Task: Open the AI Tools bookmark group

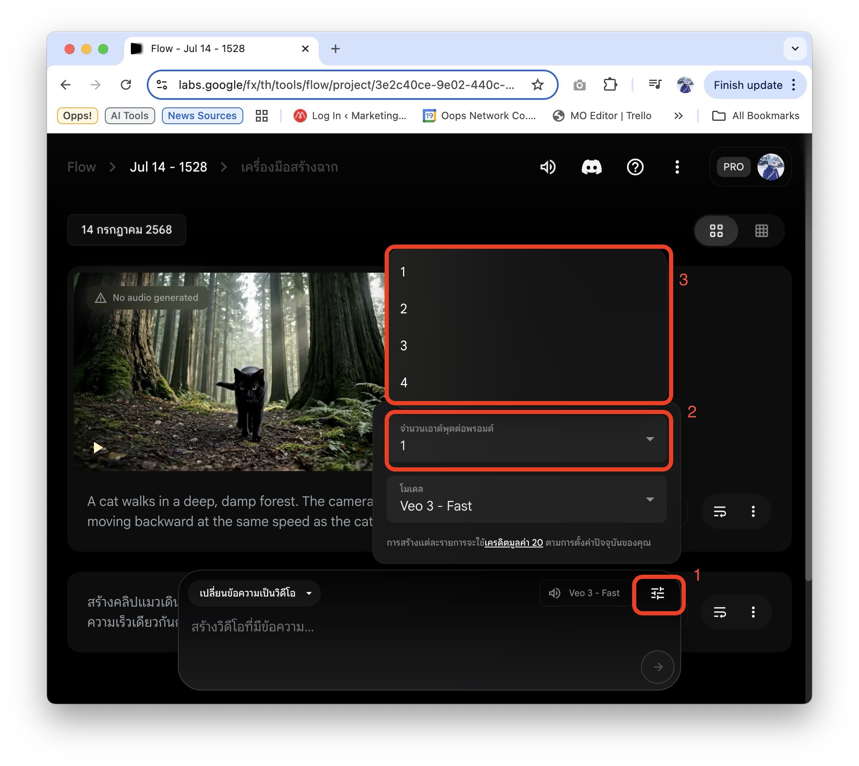Action: pyautogui.click(x=130, y=116)
